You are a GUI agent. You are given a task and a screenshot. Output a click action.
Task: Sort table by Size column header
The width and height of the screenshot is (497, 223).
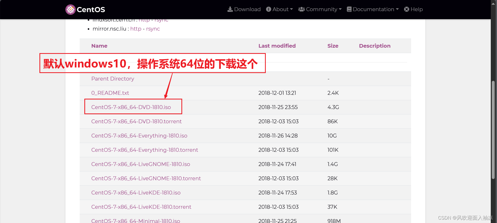pos(333,46)
